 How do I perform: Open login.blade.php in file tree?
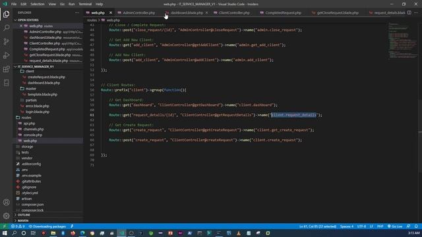(38, 112)
